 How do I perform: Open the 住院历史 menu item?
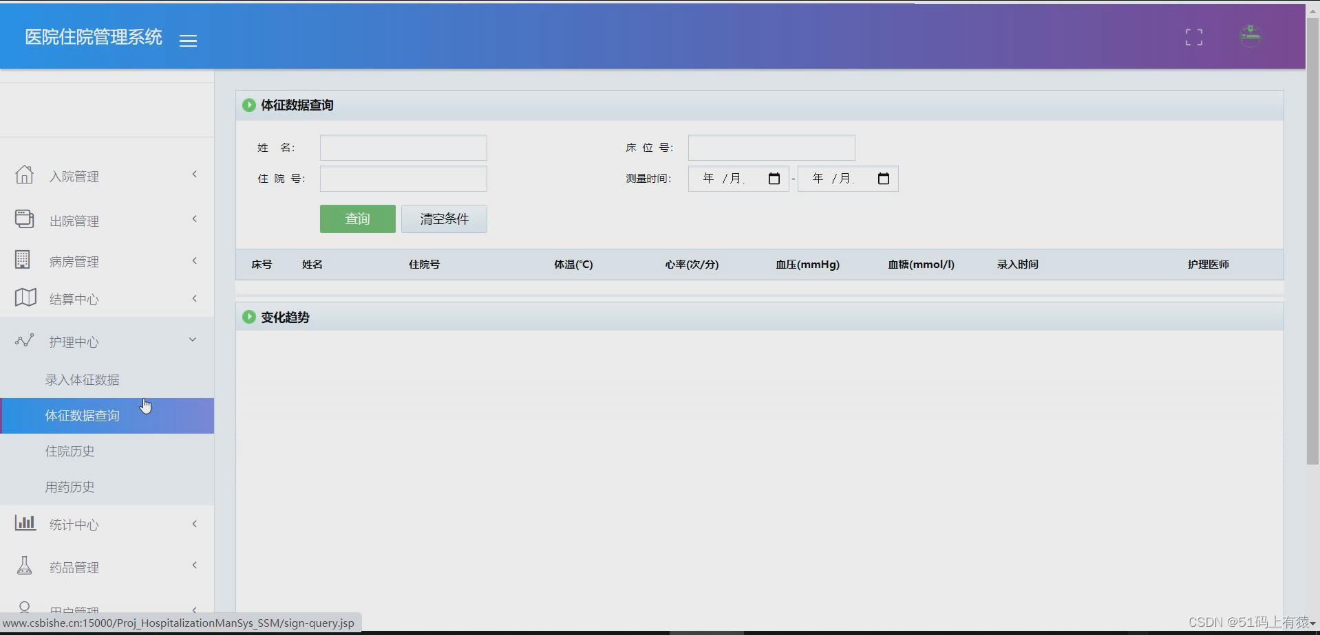point(70,451)
